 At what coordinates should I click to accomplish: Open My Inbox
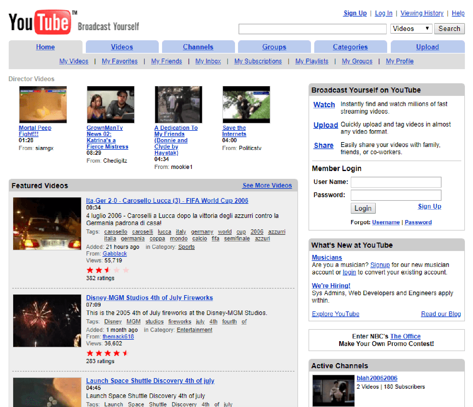(x=208, y=61)
